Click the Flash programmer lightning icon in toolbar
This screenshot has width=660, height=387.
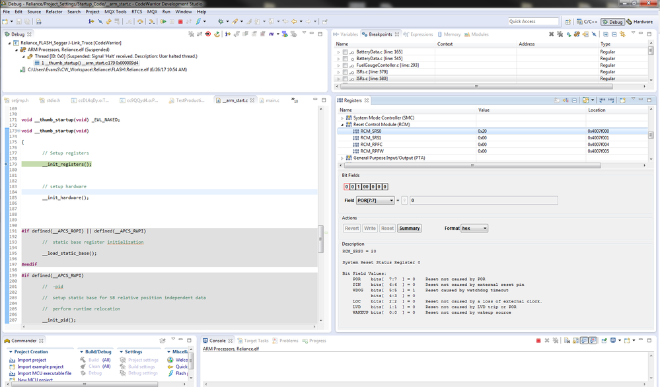point(198,21)
